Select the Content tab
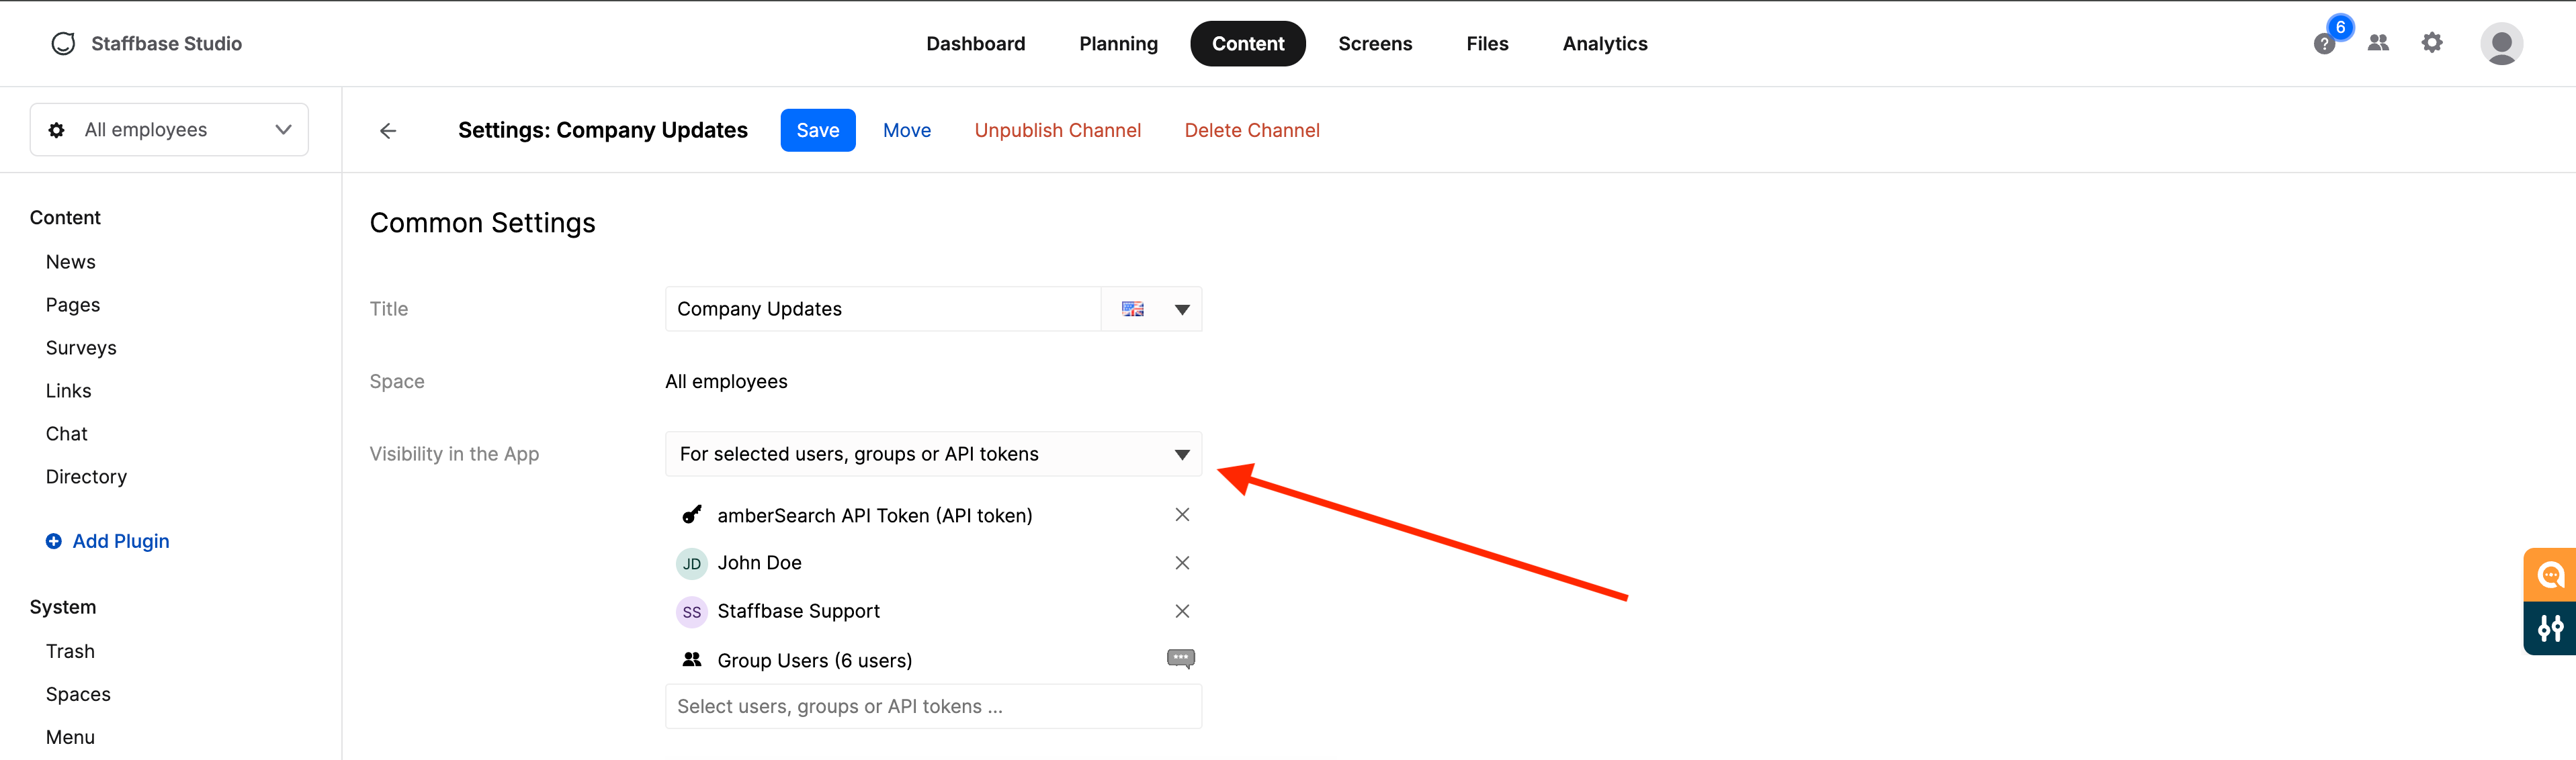The width and height of the screenshot is (2576, 760). pyautogui.click(x=1248, y=44)
